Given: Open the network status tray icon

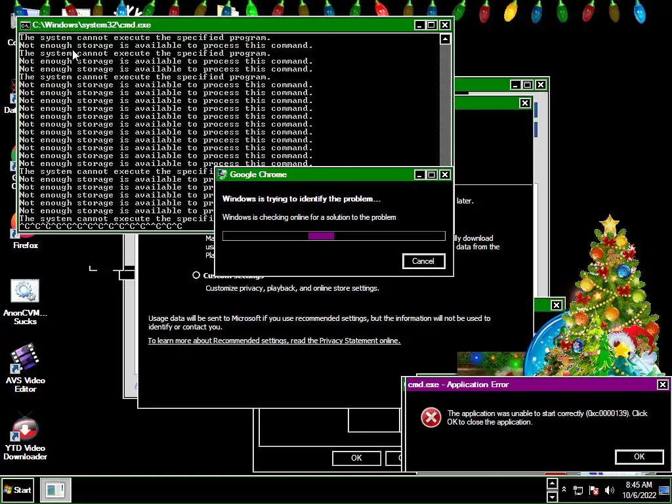Looking at the screenshot, I should click(578, 490).
